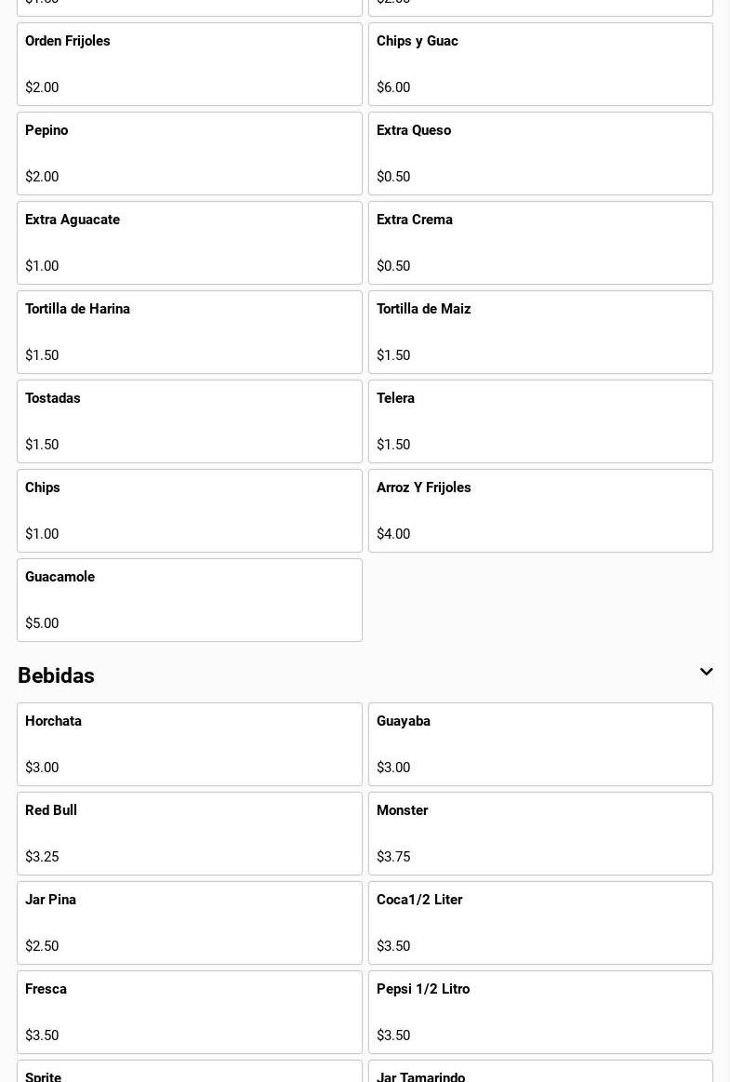Click the Telera bread item
730x1082 pixels.
click(x=540, y=421)
